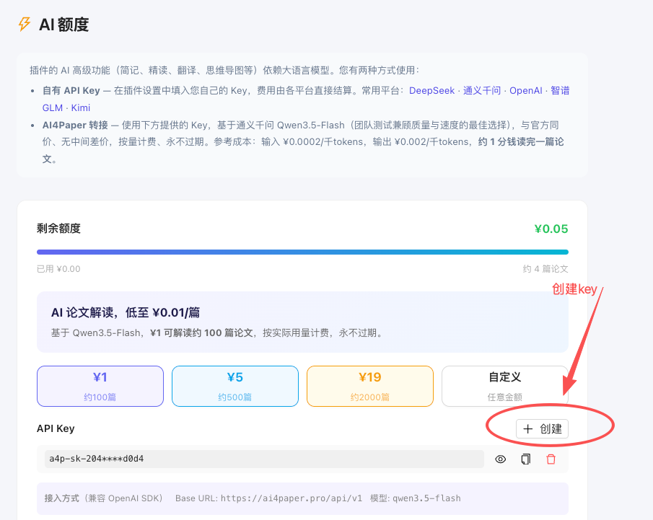Screen dimensions: 653x520
Task: Delete the a4p-sk API key
Action: tap(551, 459)
